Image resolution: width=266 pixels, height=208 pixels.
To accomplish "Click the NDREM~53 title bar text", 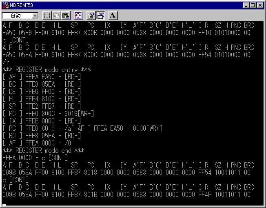I will [21, 5].
